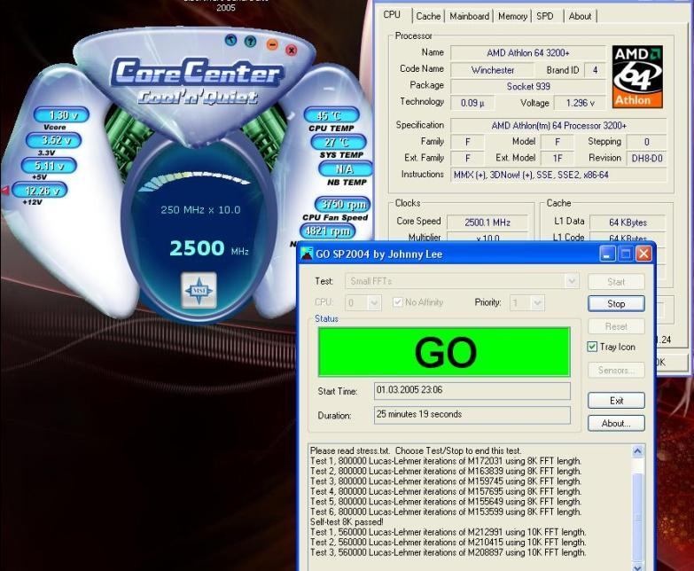694x571 pixels.
Task: Click the CoreCenter speed gauge arc
Action: click(195, 181)
